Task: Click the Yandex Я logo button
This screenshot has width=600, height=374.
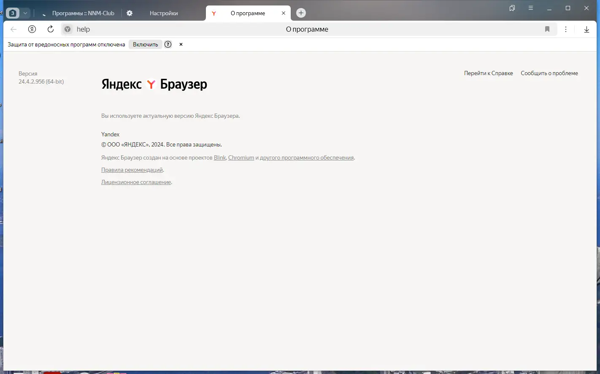Action: click(x=32, y=29)
